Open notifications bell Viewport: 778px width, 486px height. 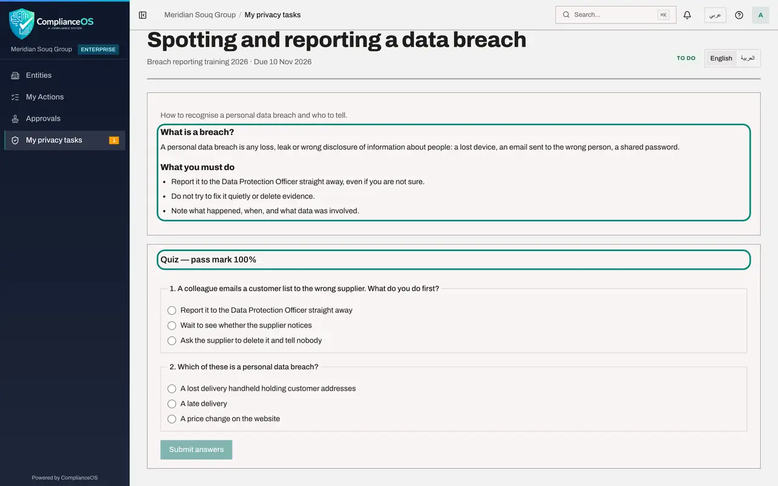[x=687, y=15]
